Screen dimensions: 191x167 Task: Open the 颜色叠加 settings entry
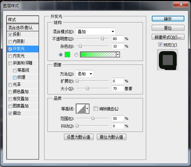tap(20, 92)
